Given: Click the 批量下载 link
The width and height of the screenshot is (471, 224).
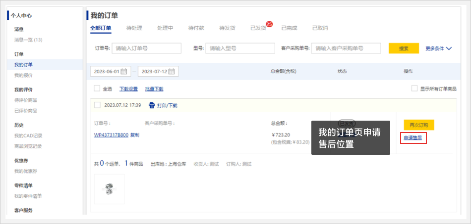Looking at the screenshot, I should click(x=154, y=89).
